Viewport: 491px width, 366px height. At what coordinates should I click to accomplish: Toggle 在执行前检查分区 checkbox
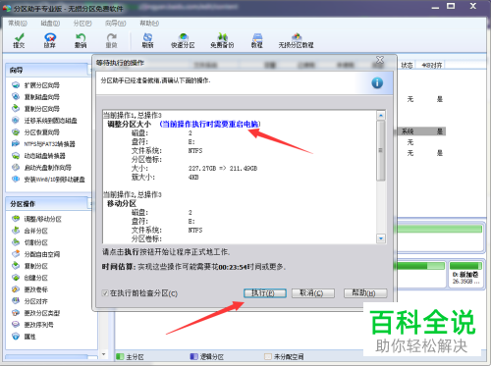(105, 293)
